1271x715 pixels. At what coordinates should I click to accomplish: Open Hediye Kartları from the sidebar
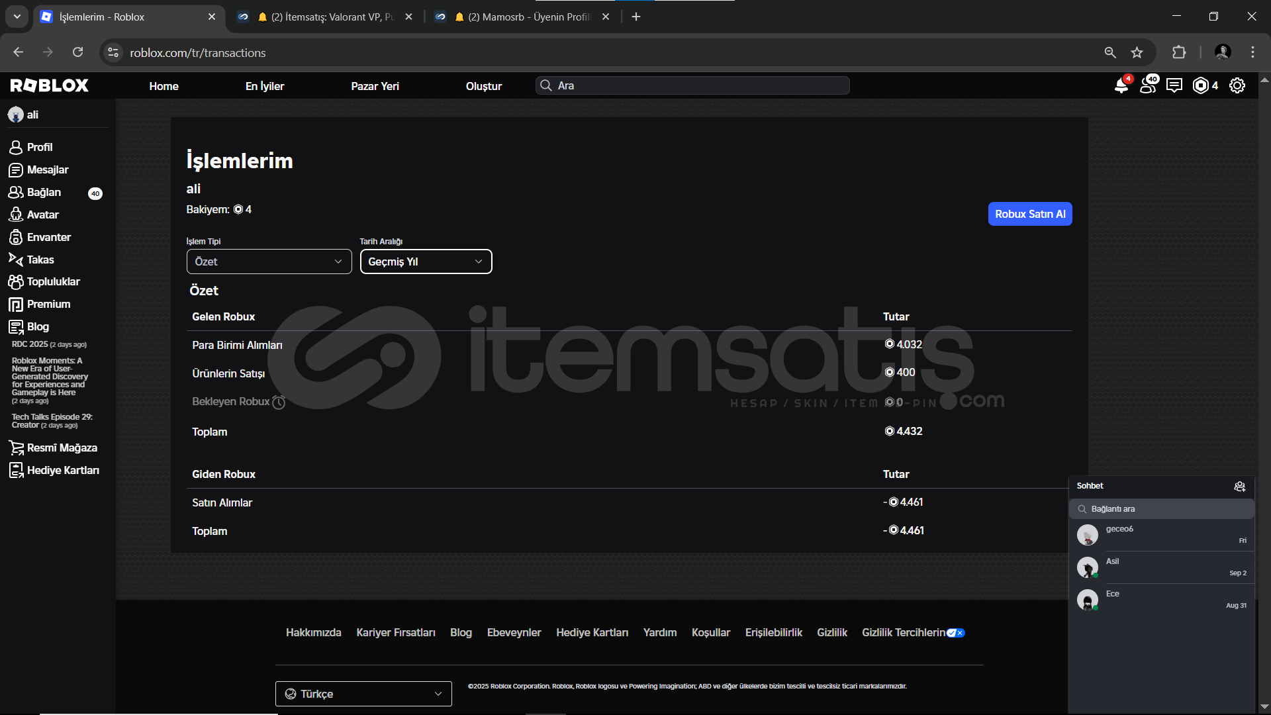(54, 470)
